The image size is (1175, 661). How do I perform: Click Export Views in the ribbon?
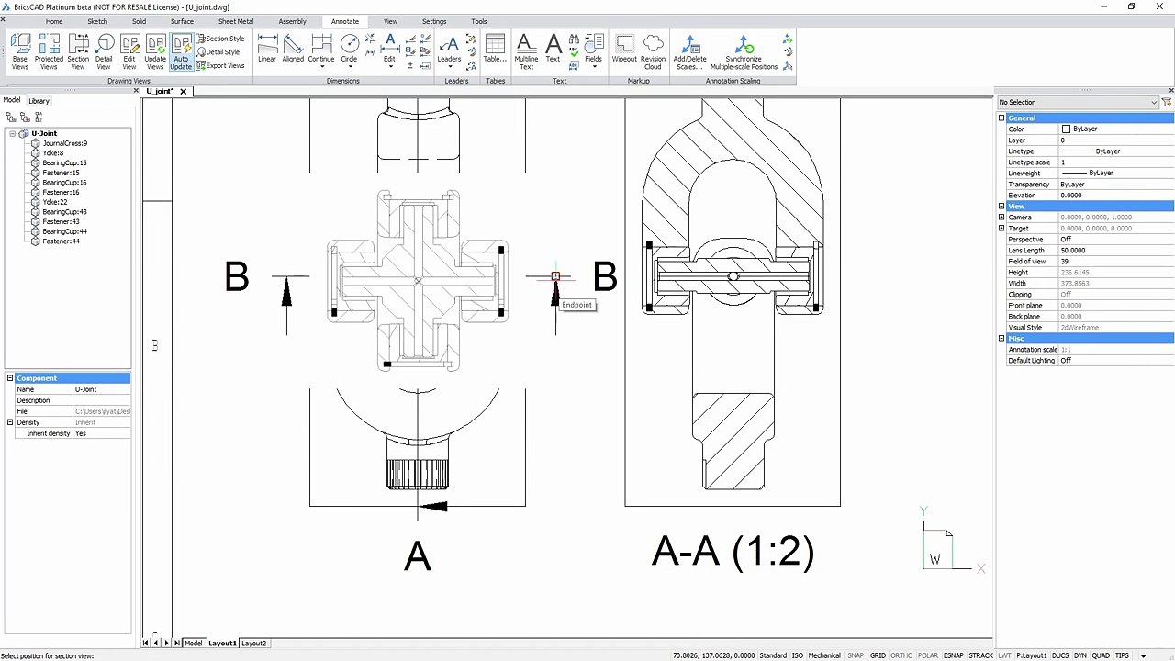point(220,66)
